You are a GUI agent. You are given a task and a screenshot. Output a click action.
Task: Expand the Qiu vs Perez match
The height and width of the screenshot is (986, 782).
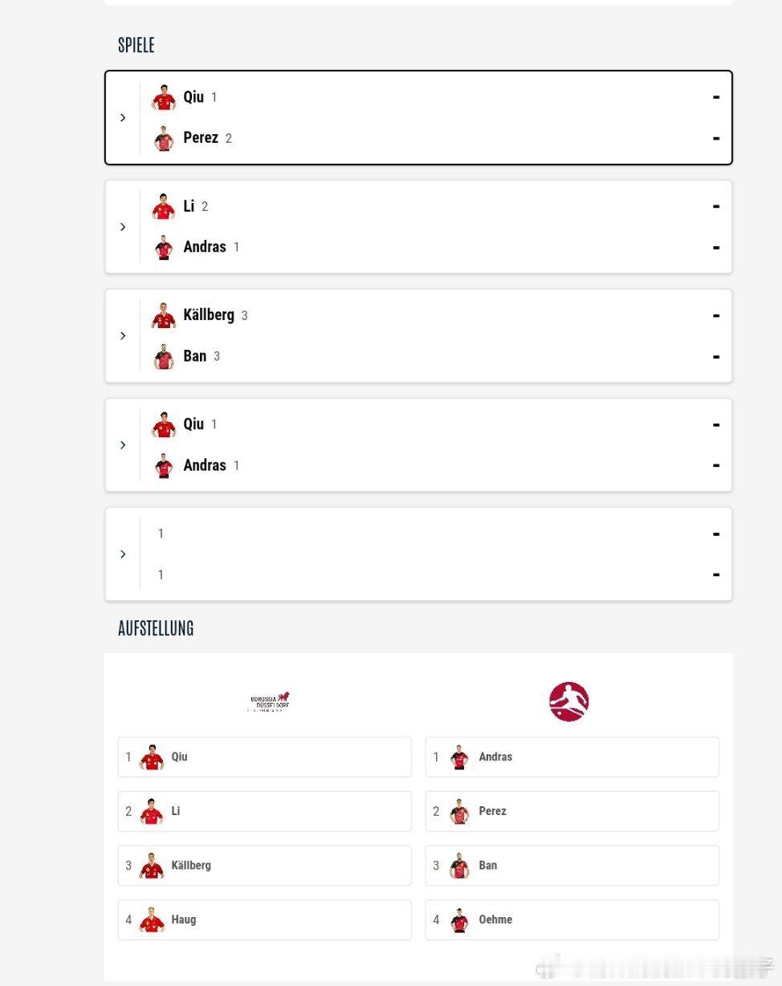click(123, 118)
